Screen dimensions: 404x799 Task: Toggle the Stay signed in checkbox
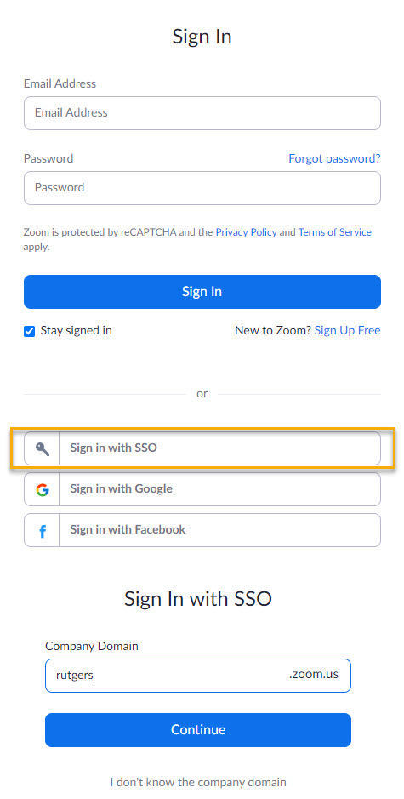click(30, 332)
